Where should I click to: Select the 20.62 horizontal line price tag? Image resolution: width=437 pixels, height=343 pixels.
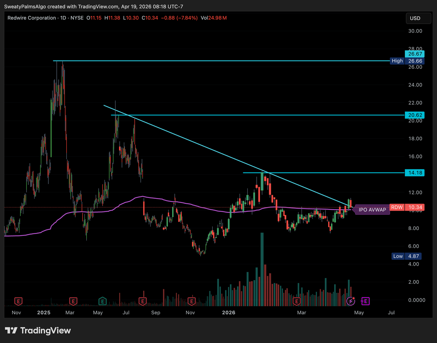[414, 115]
